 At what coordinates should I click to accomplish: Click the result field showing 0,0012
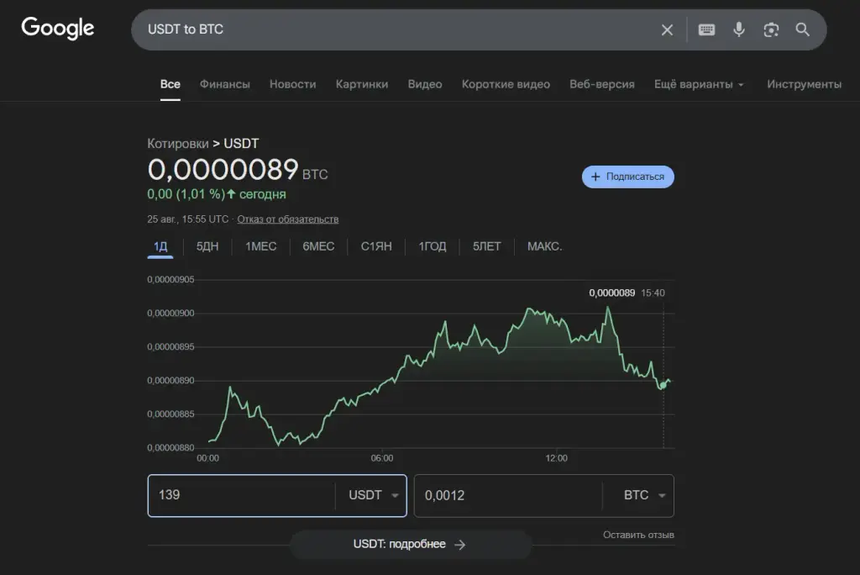[508, 495]
